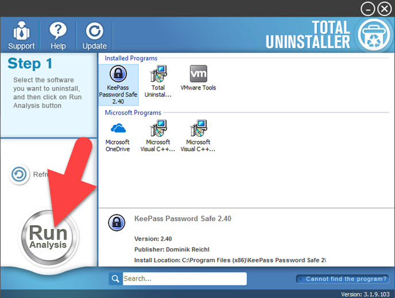Click the Version: 2.40 text
The width and height of the screenshot is (395, 298).
tap(153, 238)
